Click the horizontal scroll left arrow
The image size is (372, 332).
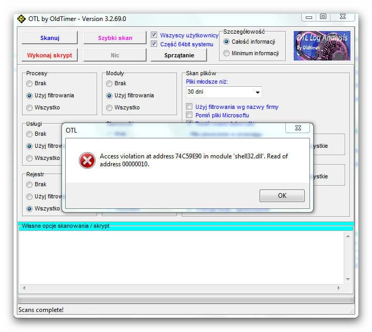24,288
